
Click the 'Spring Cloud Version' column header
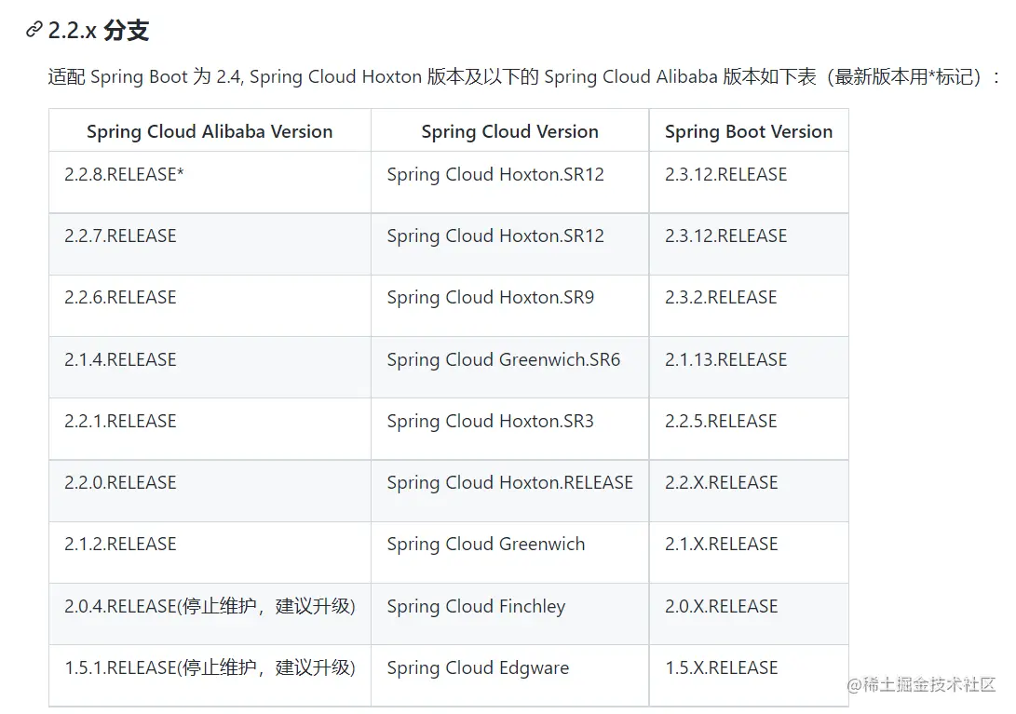point(510,131)
